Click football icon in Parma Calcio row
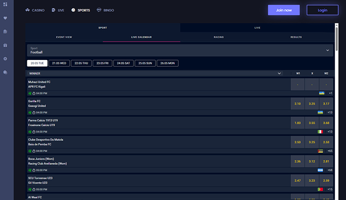346x200 pixels. tap(30, 132)
